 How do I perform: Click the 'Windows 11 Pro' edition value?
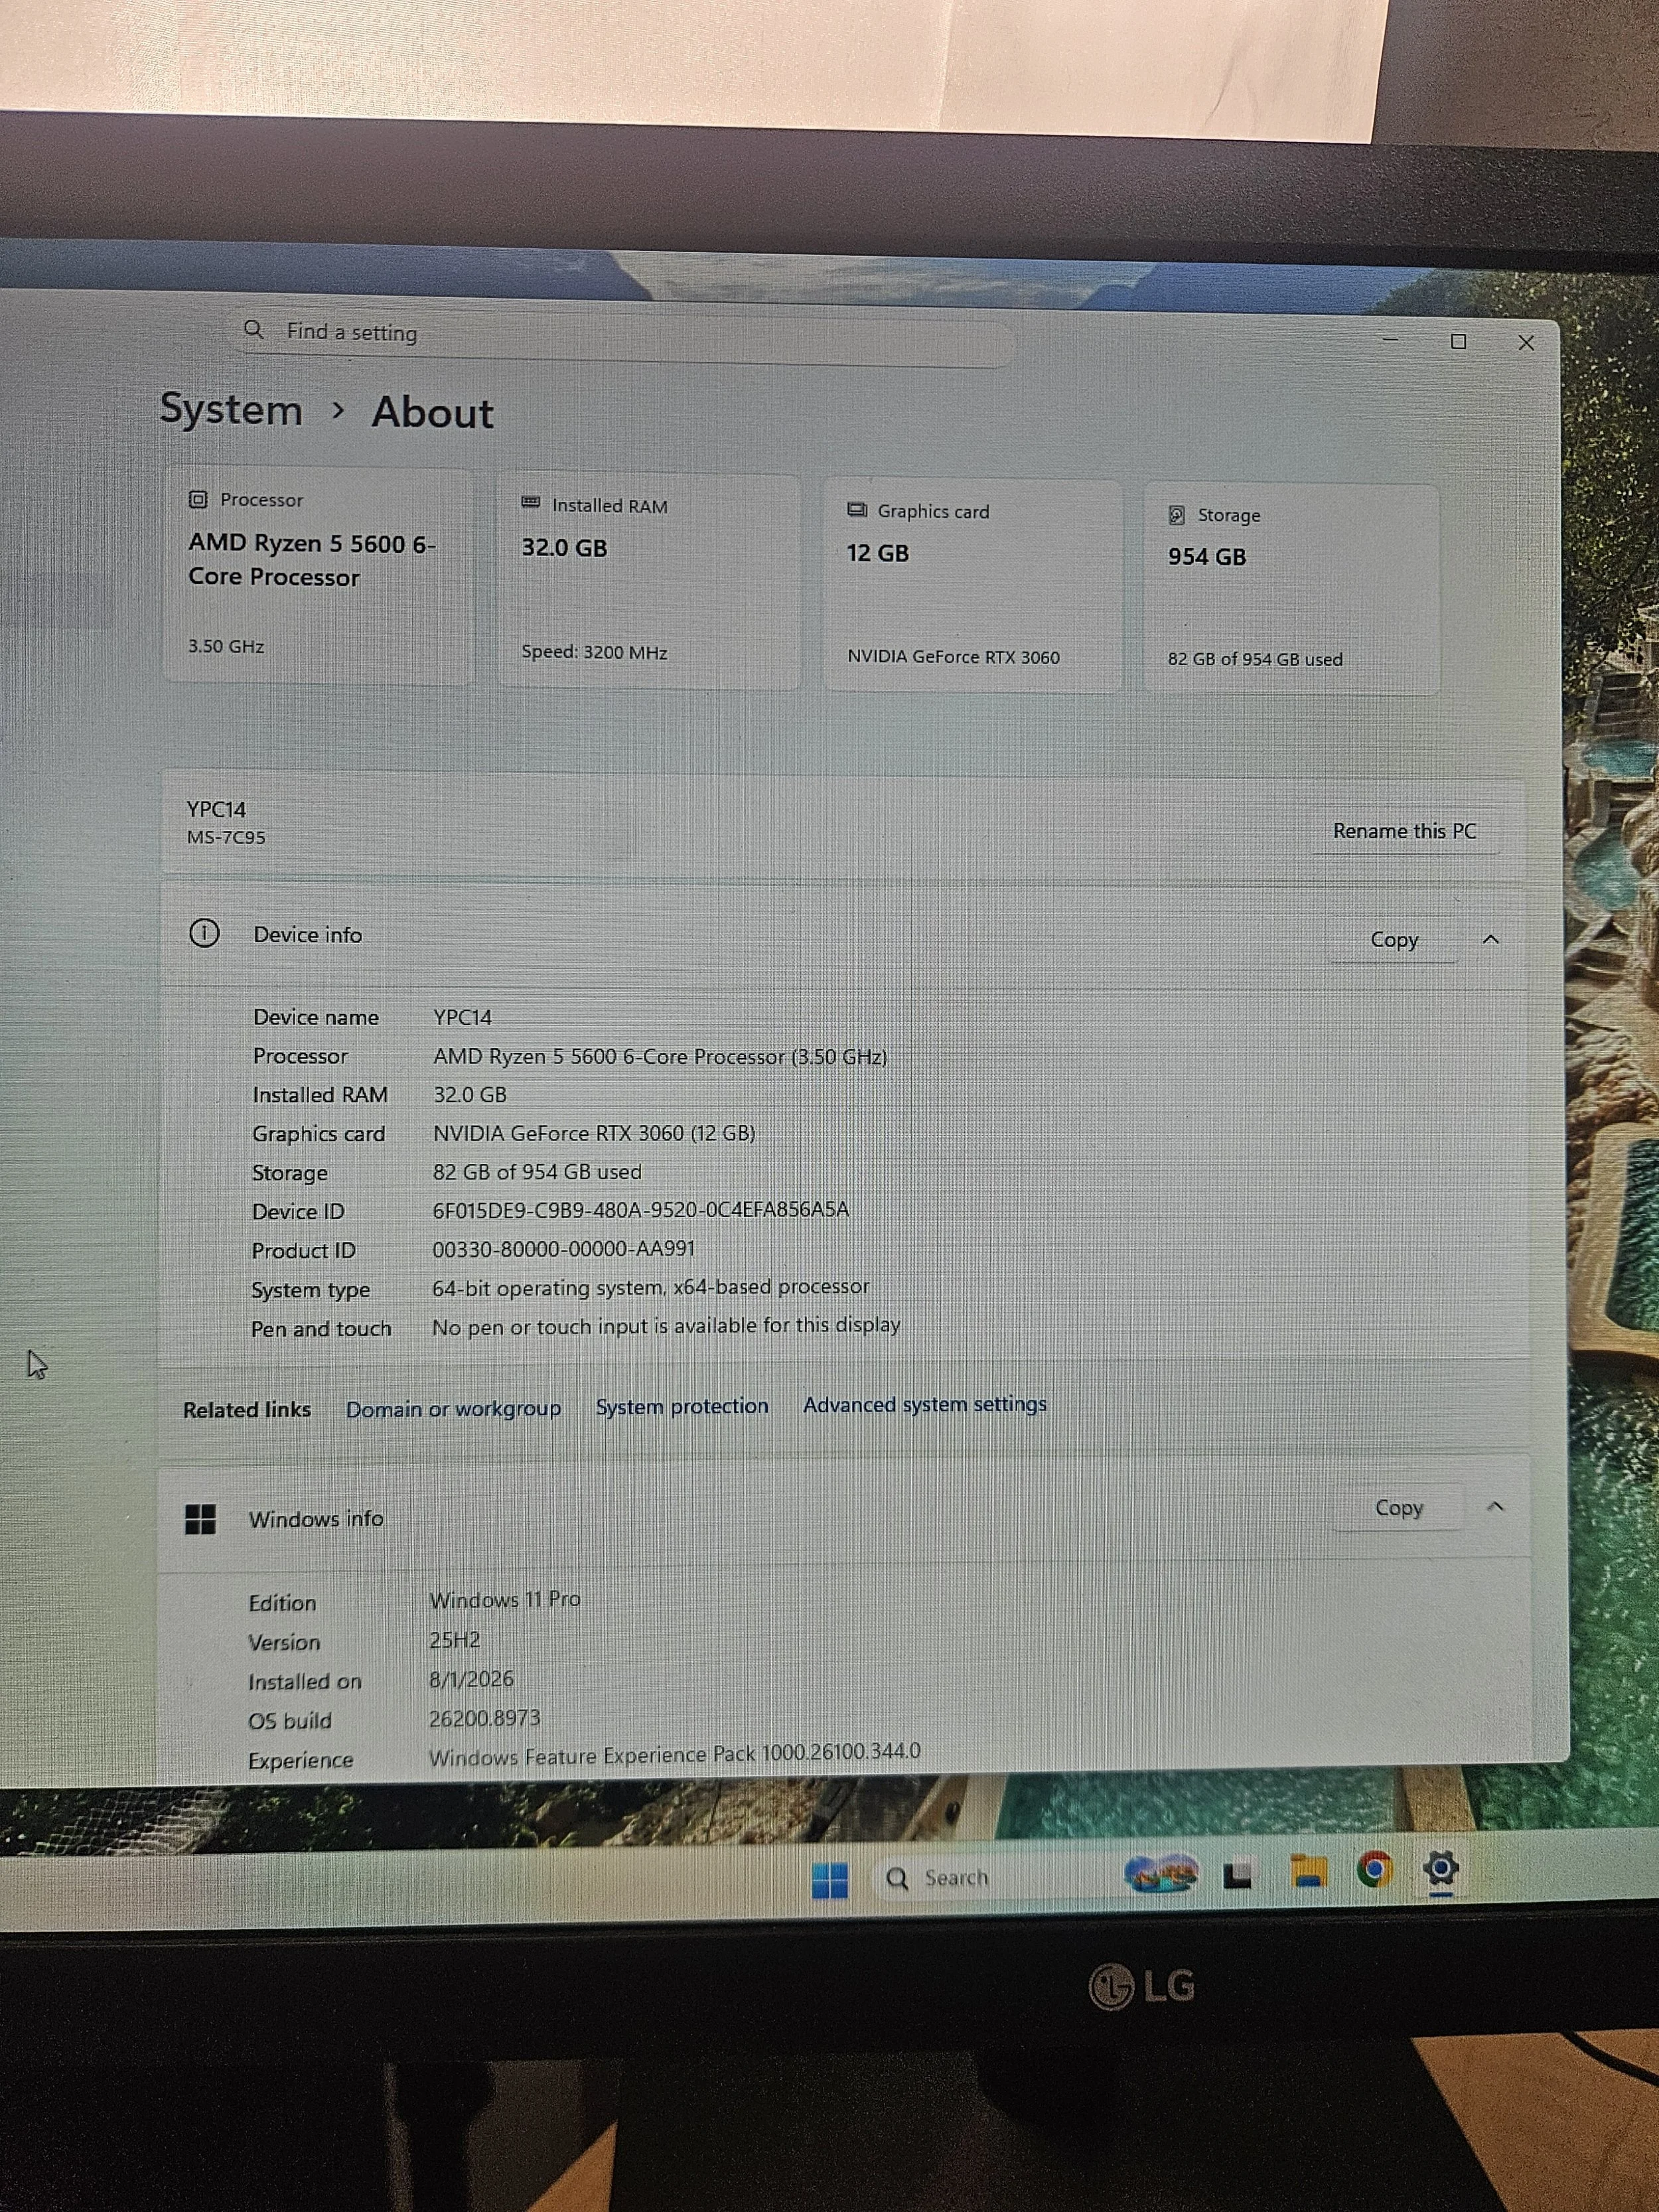tap(505, 1600)
